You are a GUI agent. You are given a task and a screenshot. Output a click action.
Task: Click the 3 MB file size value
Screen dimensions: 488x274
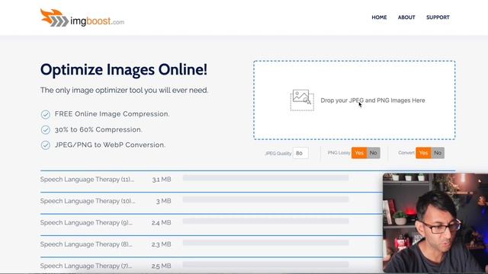coord(163,201)
